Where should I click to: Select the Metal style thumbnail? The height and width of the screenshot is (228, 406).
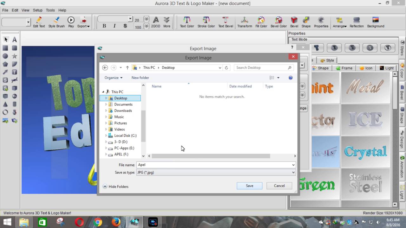coord(365,87)
